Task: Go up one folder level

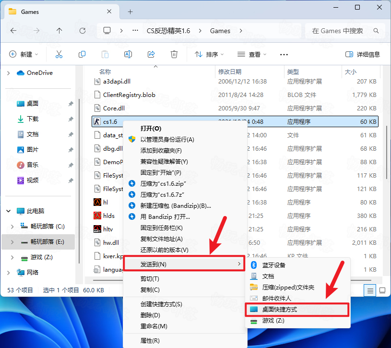Action: 59,31
